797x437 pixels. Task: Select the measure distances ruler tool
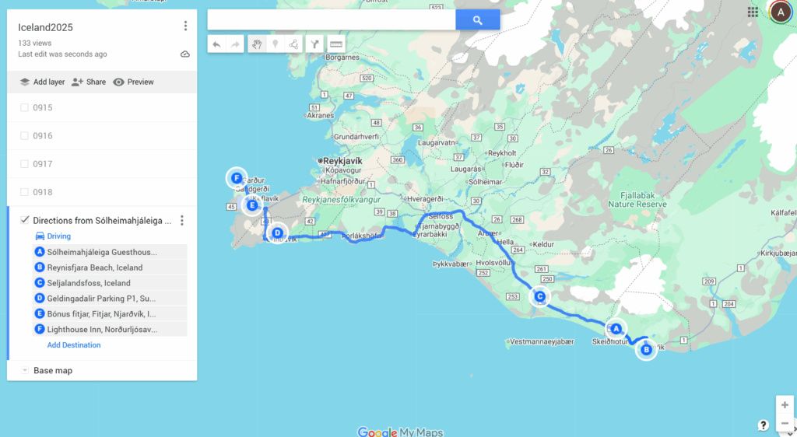tap(336, 44)
